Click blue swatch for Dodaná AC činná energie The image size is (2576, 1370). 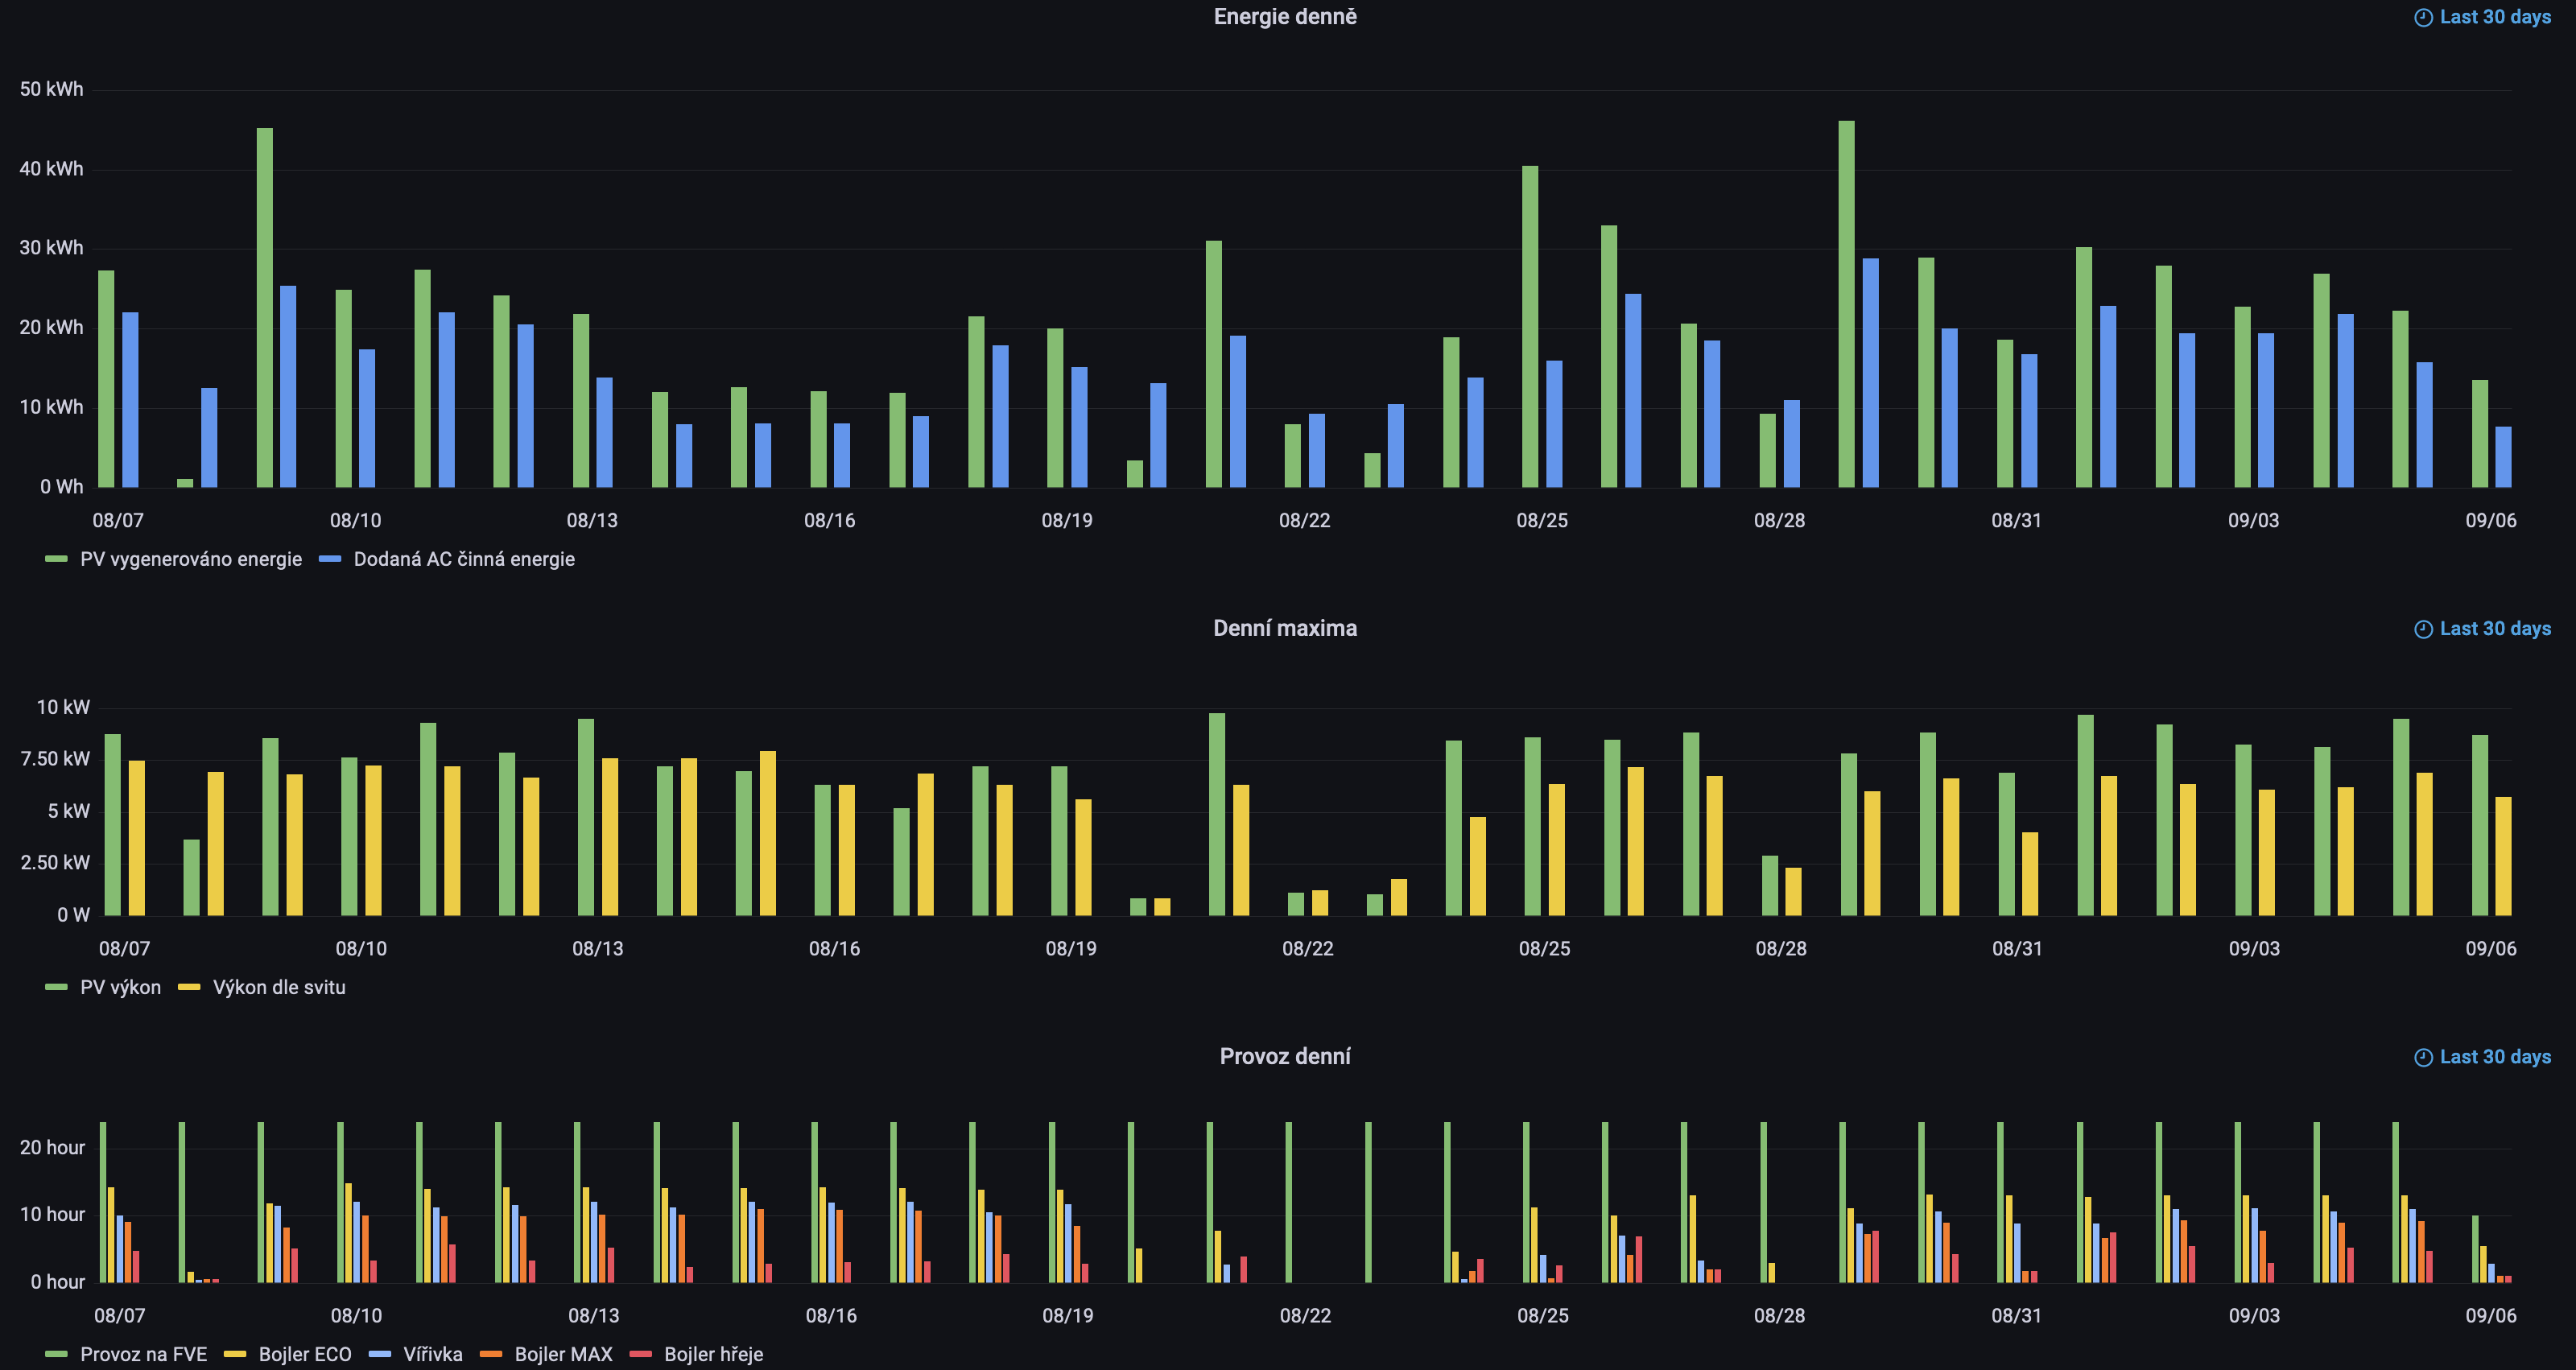click(x=330, y=559)
